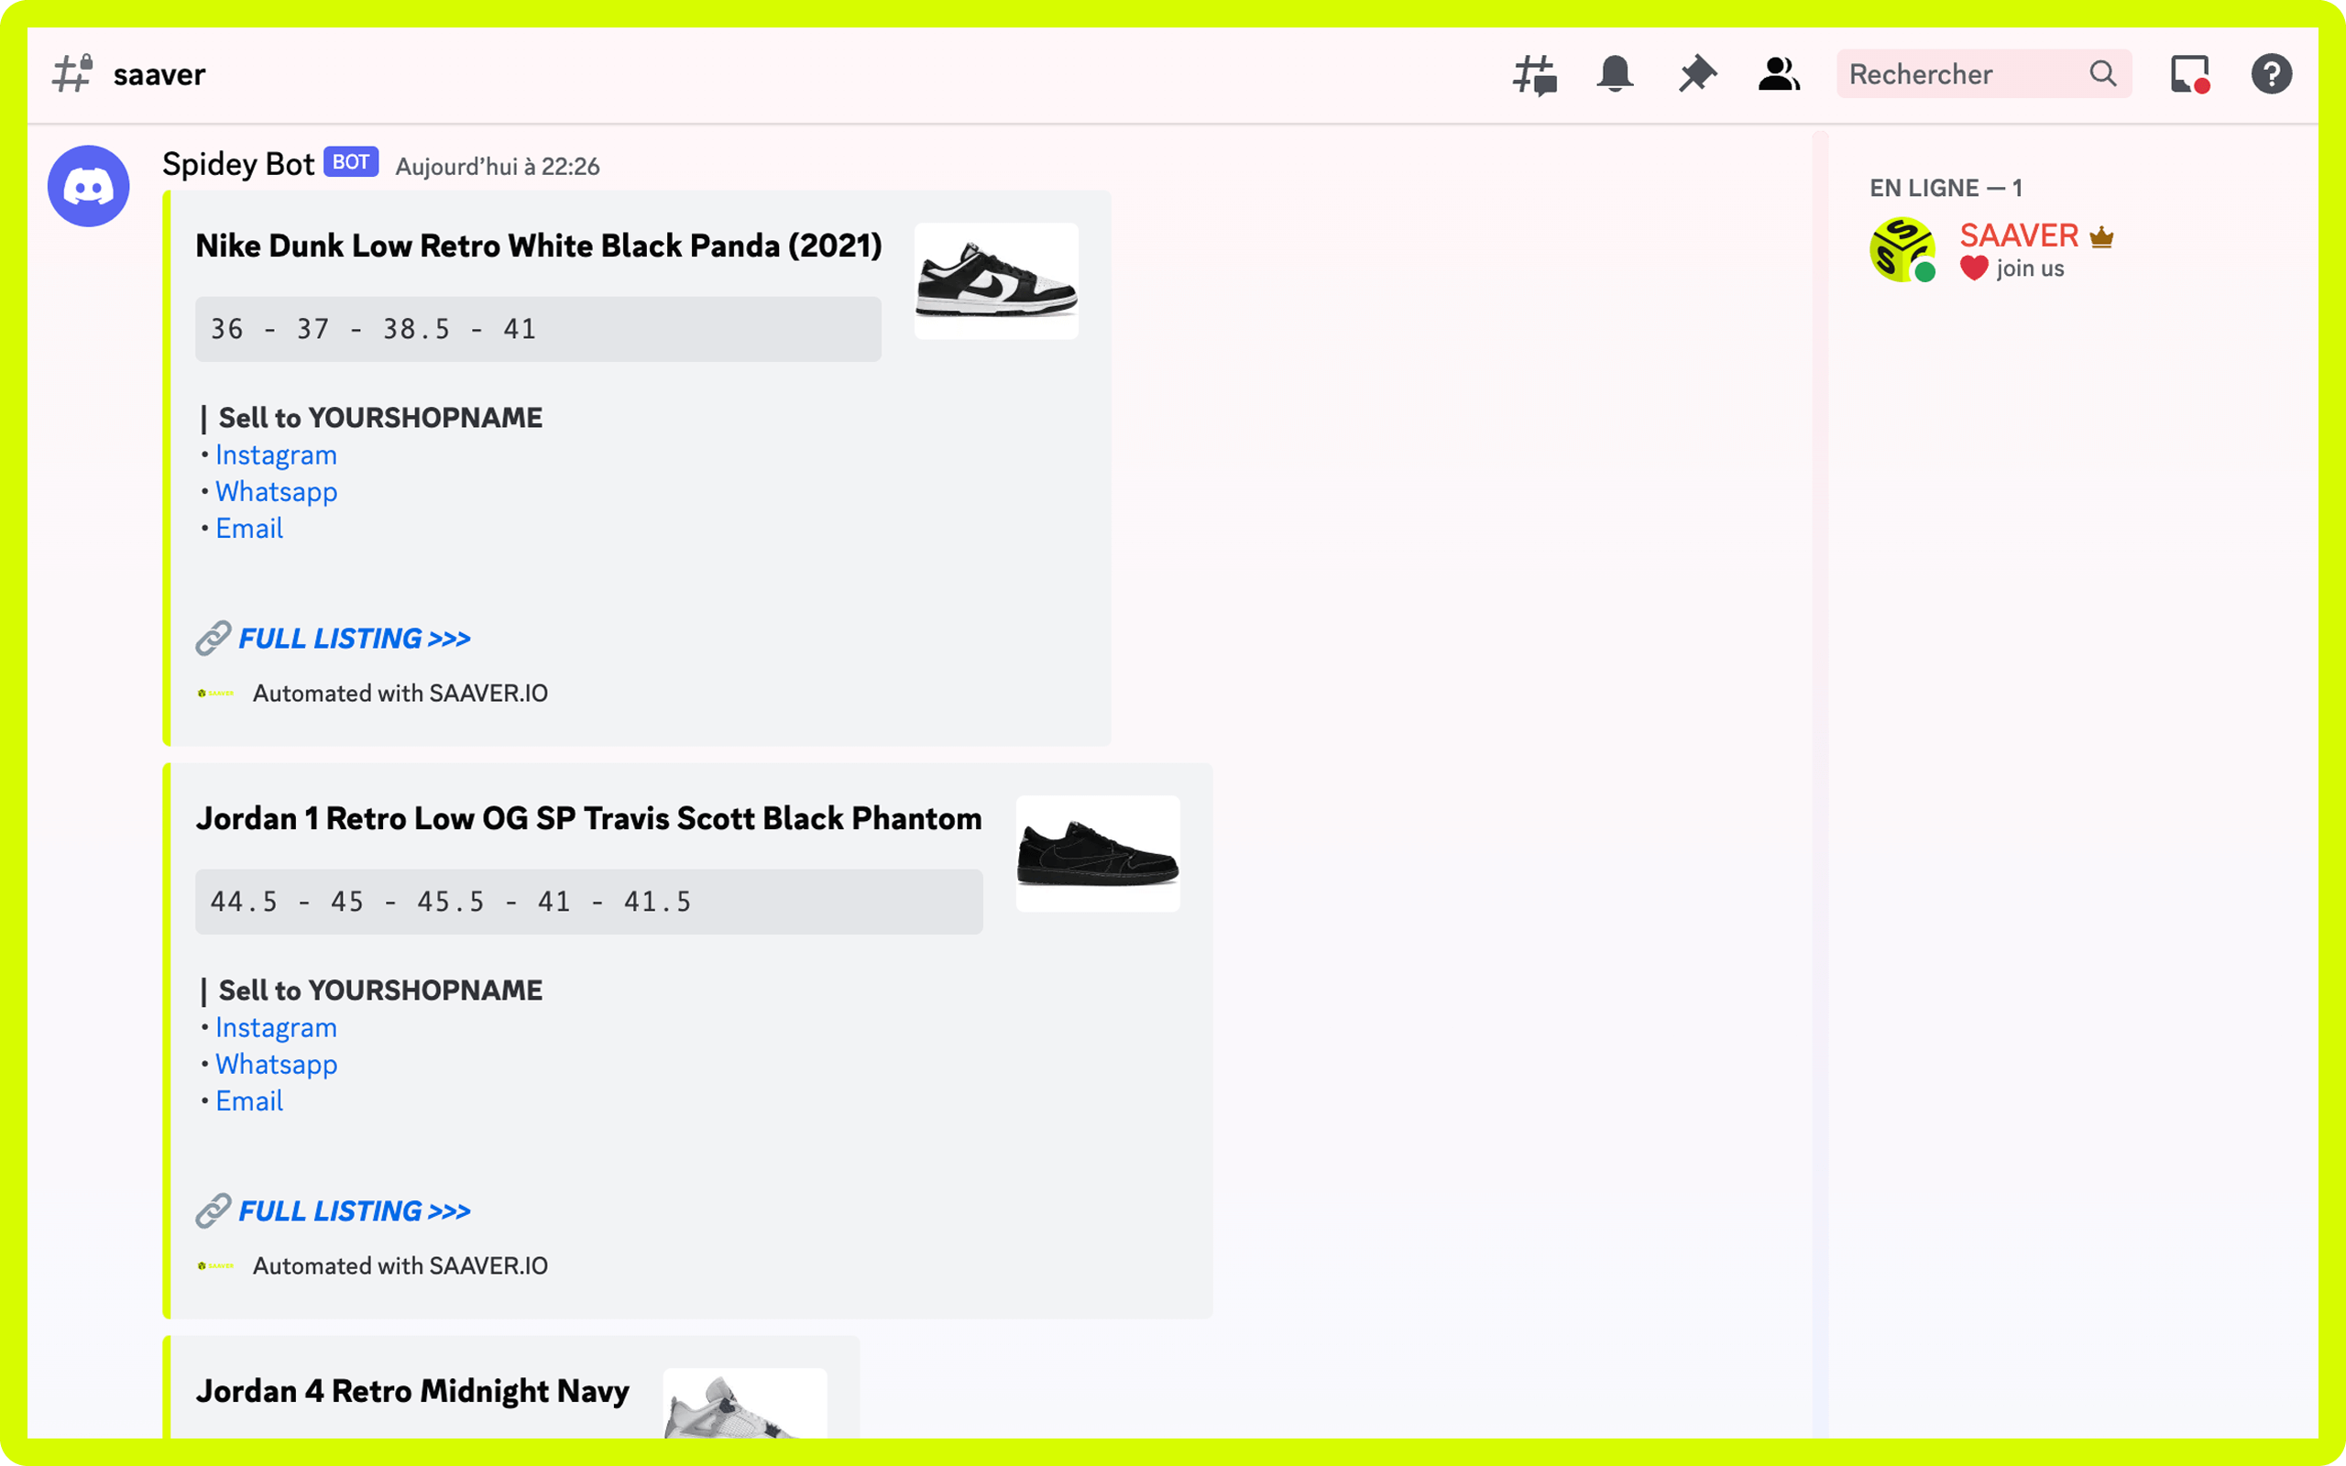2346x1466 pixels.
Task: Open Instagram link in Jordan 1 card
Action: tap(276, 1028)
